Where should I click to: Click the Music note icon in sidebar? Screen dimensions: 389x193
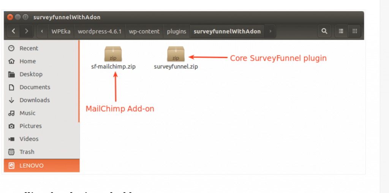11,113
